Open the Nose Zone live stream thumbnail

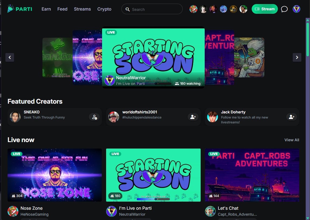click(55, 175)
